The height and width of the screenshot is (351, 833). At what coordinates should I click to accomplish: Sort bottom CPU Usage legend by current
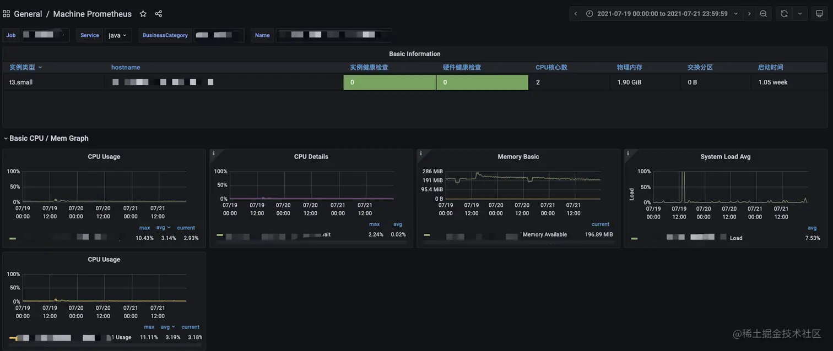point(191,327)
